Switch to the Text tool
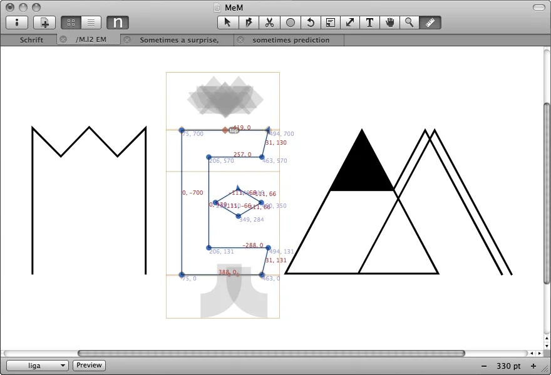This screenshot has height=375, width=551. (x=370, y=23)
